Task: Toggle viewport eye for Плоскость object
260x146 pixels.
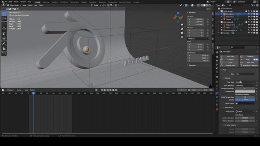Action: coord(251,17)
